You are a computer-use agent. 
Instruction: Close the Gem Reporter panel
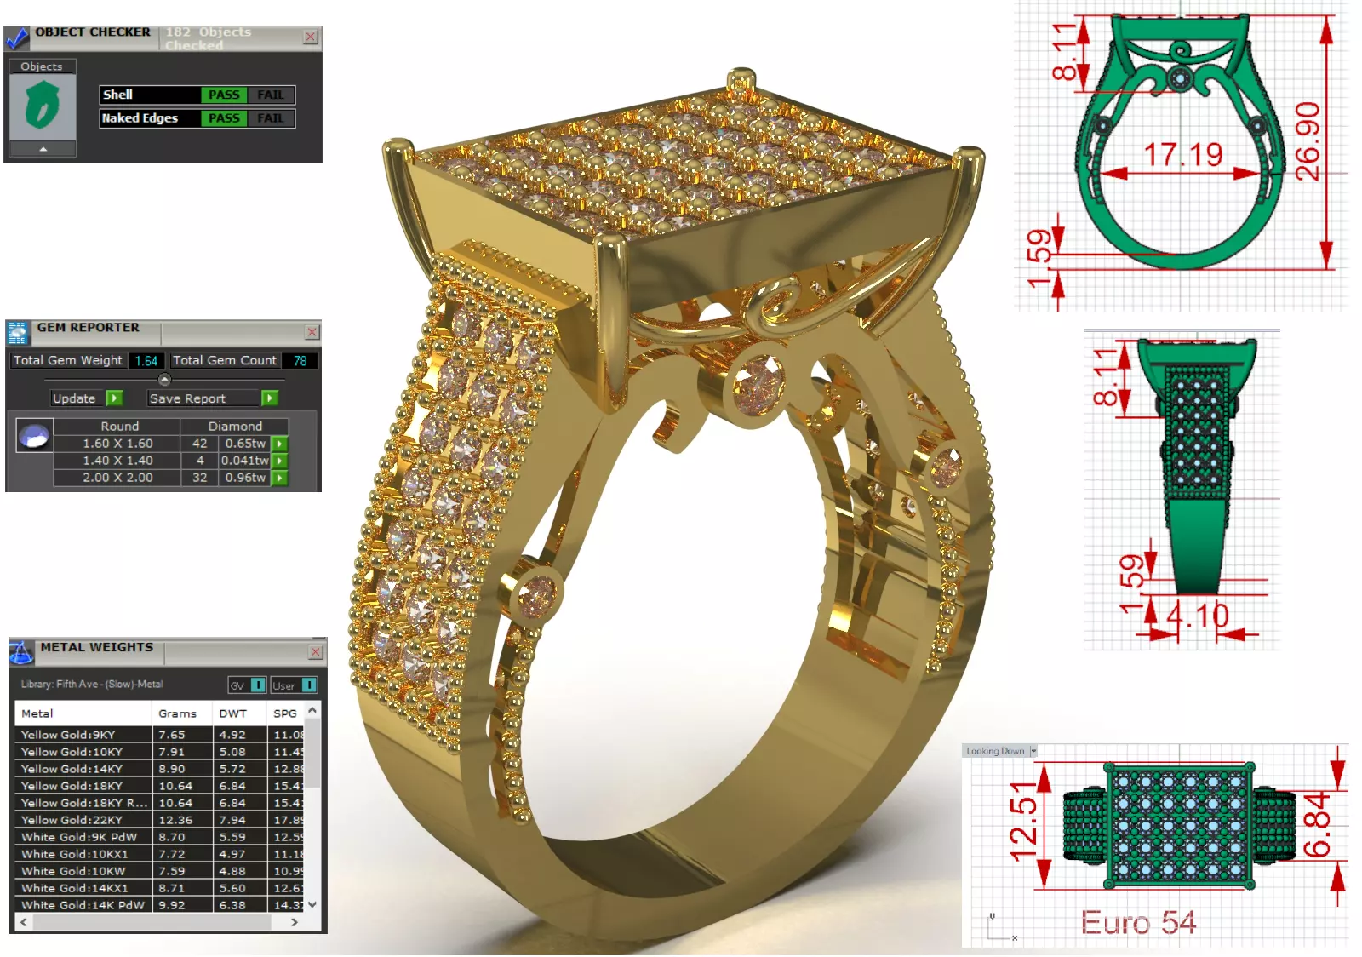[312, 332]
